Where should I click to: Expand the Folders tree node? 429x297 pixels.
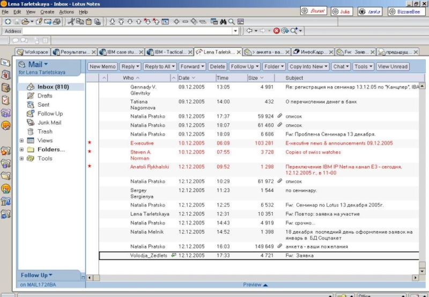(21, 150)
